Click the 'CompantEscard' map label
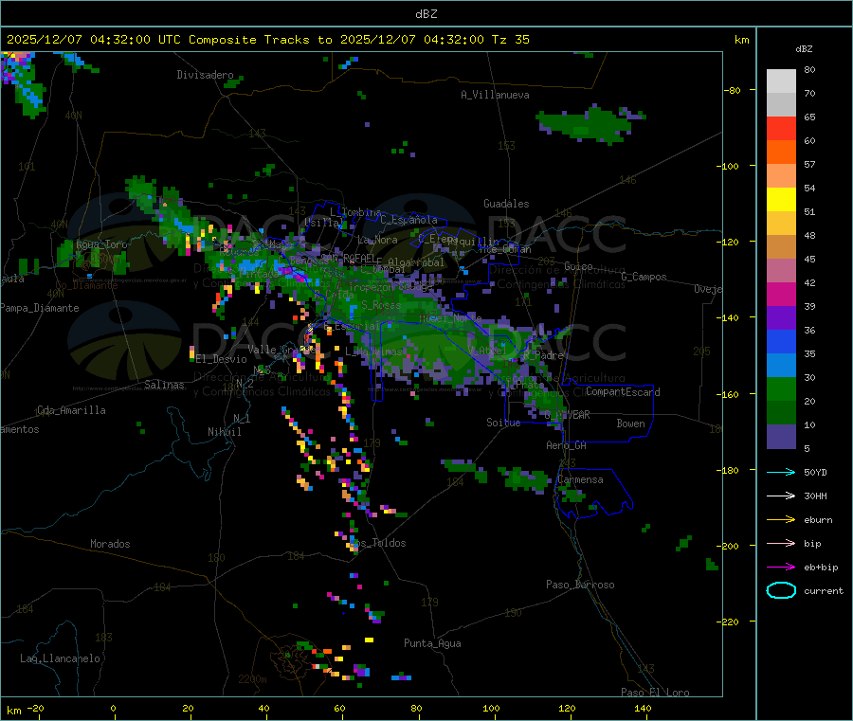The height and width of the screenshot is (721, 853). (623, 391)
